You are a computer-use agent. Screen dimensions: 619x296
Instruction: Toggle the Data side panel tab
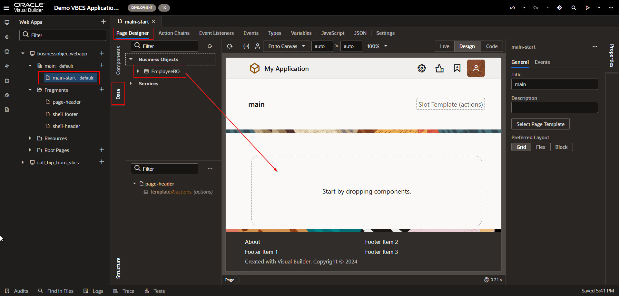click(x=118, y=94)
